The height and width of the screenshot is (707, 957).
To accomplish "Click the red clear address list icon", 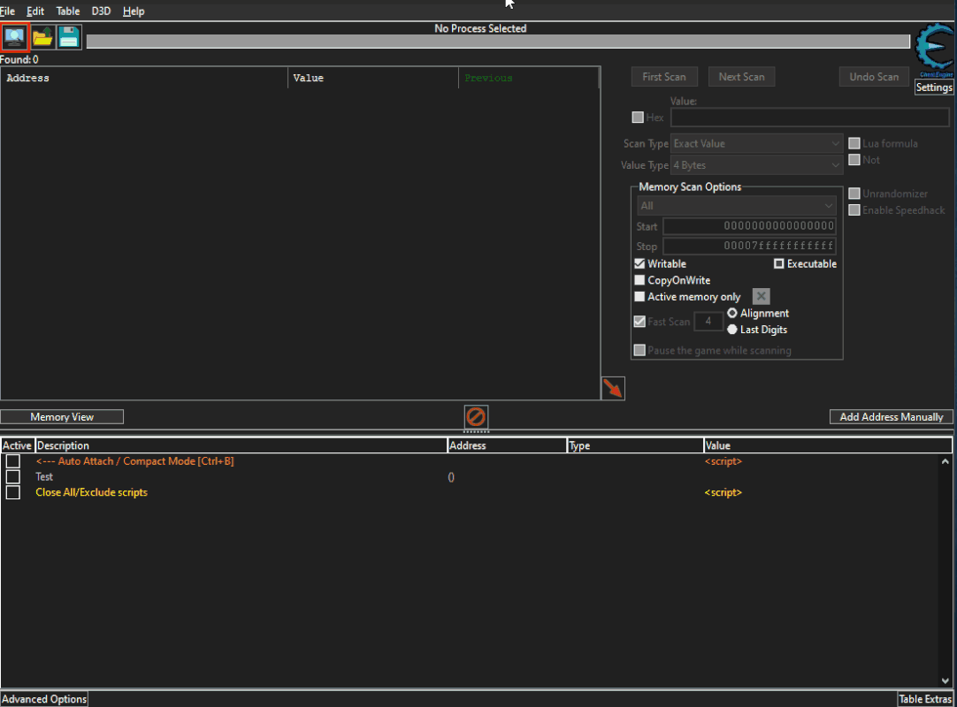I will pos(476,417).
